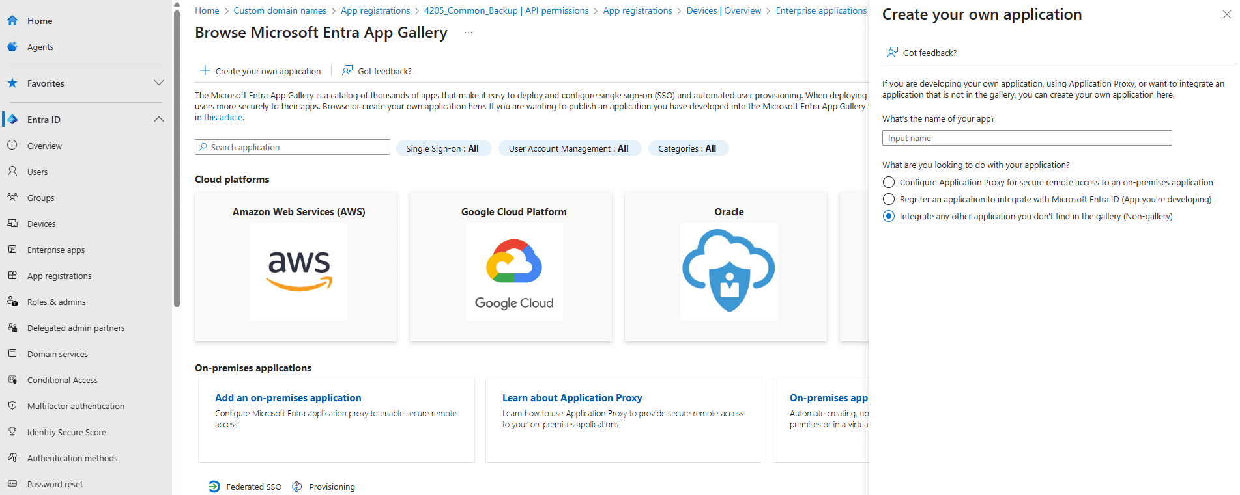This screenshot has height=495, width=1240.
Task: Click the Federated SSO icon
Action: click(214, 487)
